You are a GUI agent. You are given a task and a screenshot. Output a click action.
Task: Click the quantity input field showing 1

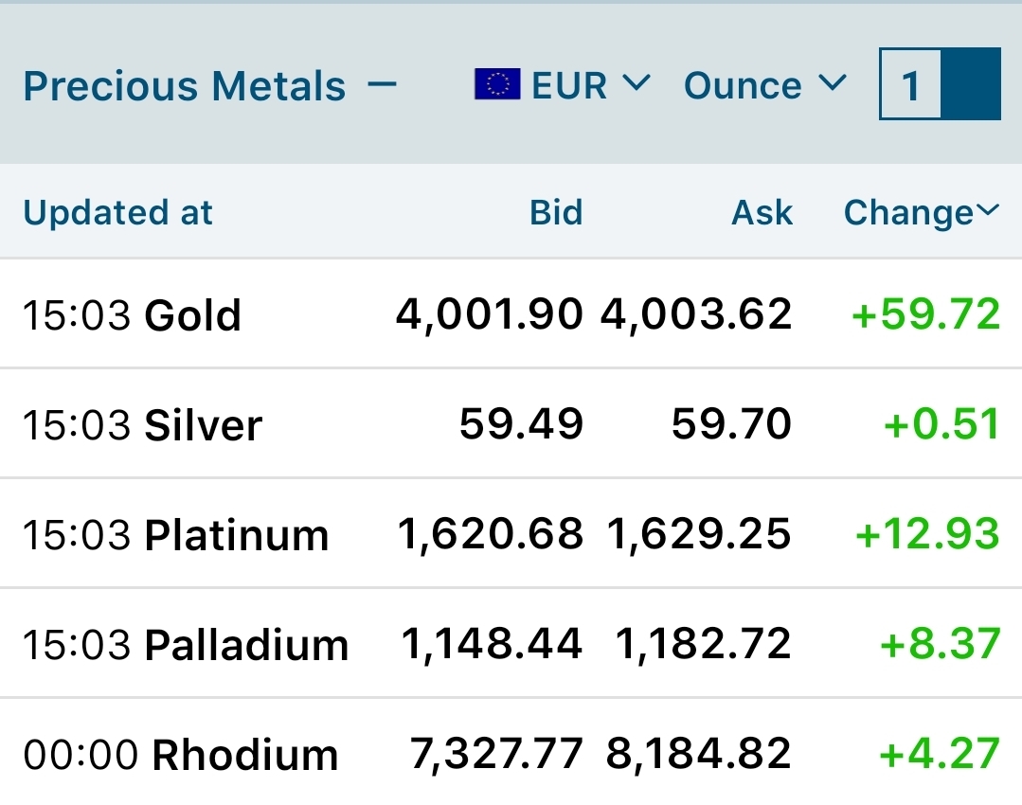(x=910, y=84)
